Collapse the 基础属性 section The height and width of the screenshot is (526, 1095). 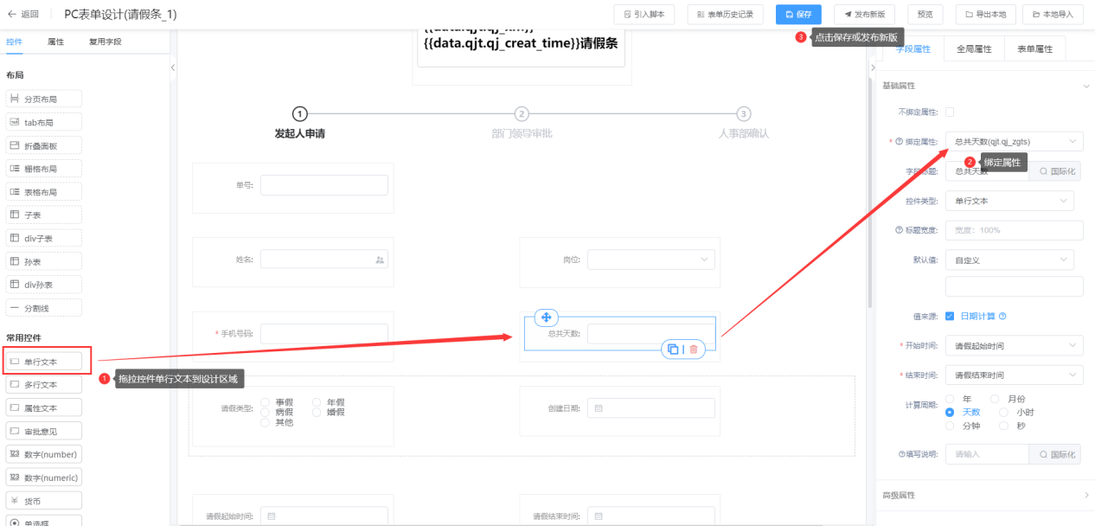(x=1086, y=86)
